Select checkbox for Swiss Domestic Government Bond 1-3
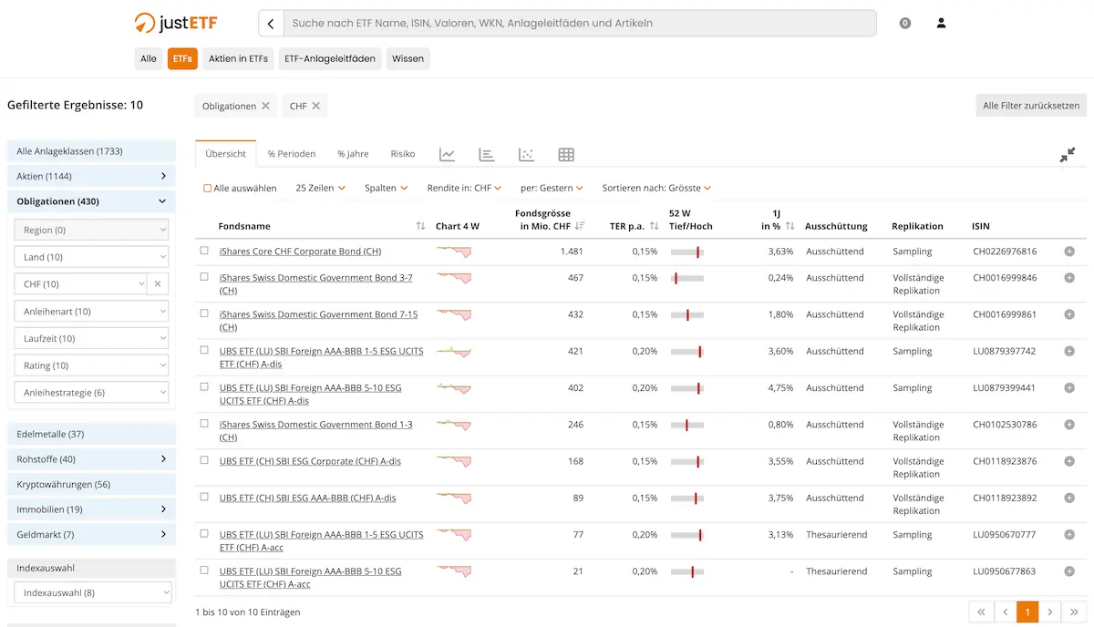This screenshot has width=1094, height=627. [x=204, y=424]
